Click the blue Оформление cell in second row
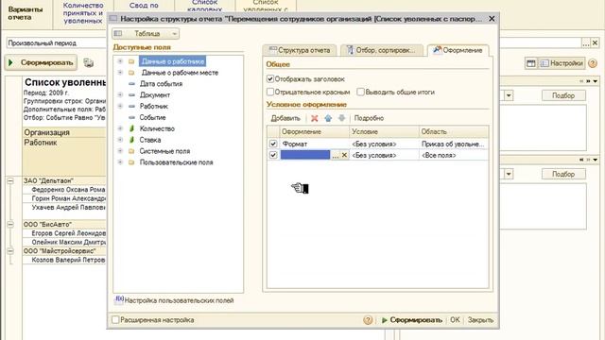 coord(305,155)
